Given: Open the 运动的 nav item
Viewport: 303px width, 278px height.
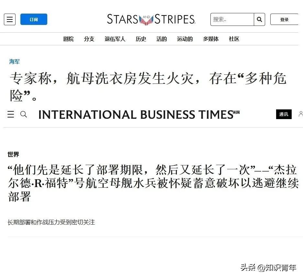Looking at the screenshot, I should tap(185, 39).
